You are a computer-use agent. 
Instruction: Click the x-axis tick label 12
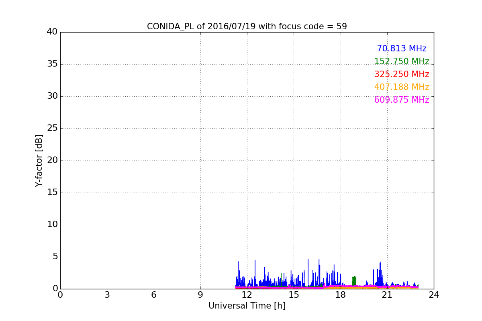247,295
